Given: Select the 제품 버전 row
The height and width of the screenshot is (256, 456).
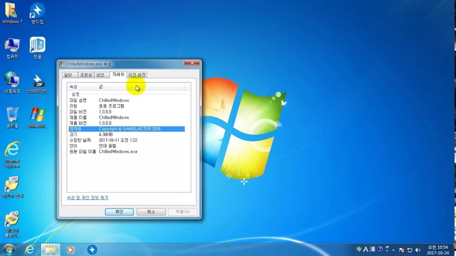Looking at the screenshot, I should [x=126, y=123].
